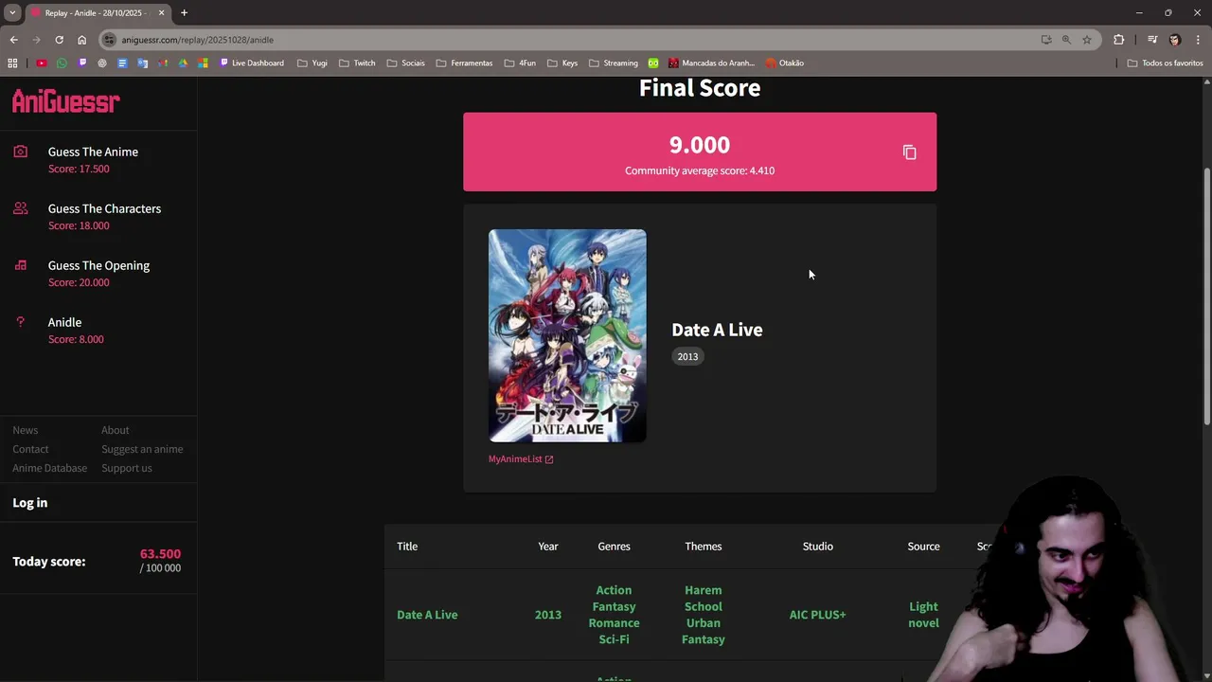Image resolution: width=1212 pixels, height=682 pixels.
Task: Open the Mancadas do Aranh... bookmark
Action: pos(711,63)
